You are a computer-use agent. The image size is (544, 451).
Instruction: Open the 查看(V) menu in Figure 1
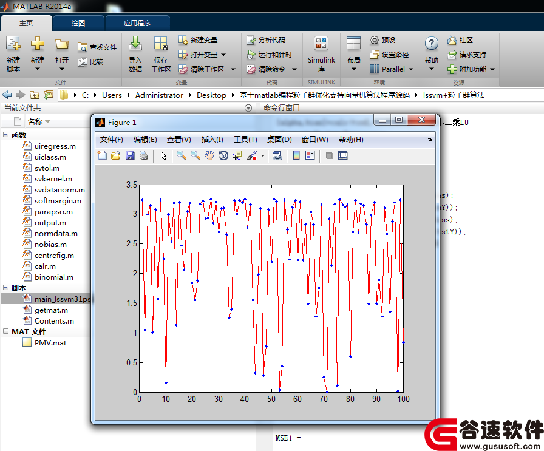point(178,140)
